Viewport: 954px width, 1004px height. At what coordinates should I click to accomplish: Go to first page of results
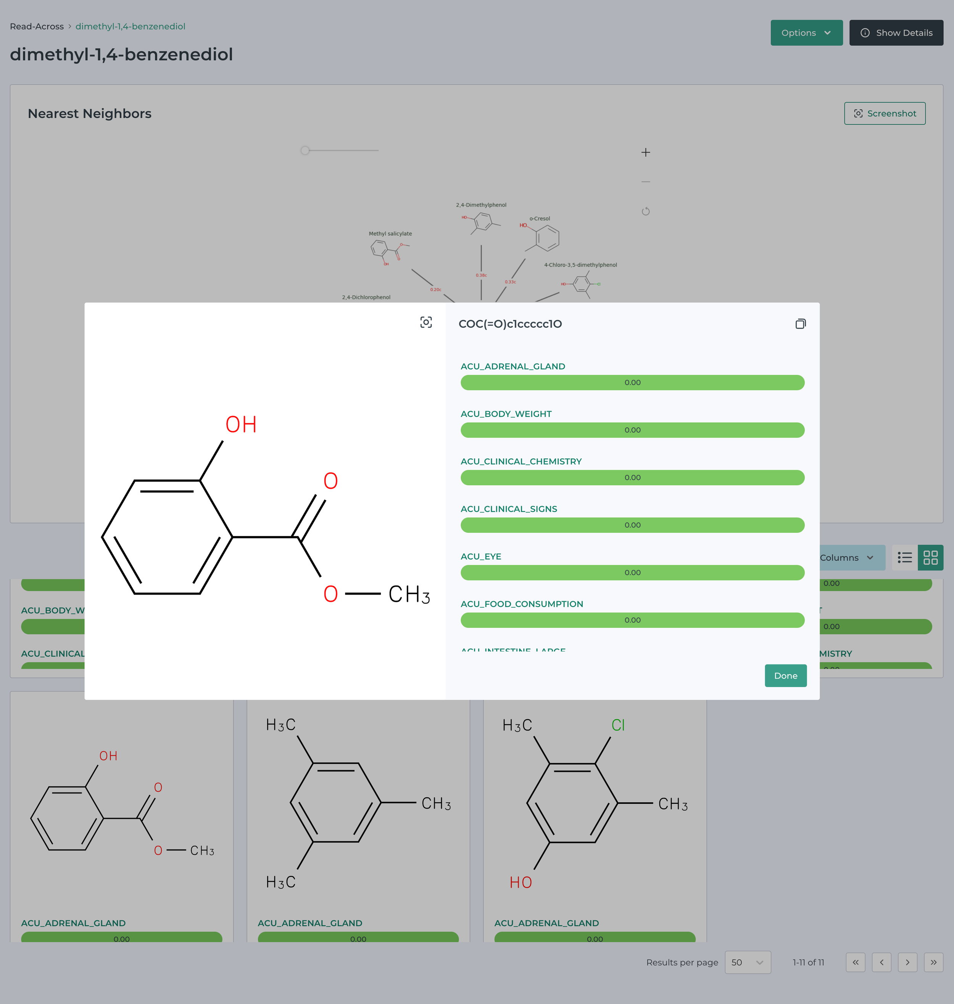[x=855, y=962]
